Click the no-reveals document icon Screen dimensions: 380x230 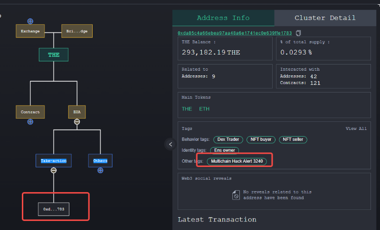[x=236, y=195]
